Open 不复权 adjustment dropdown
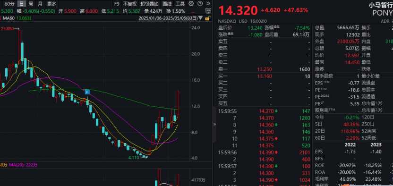This screenshot has height=186, width=393. coord(130,4)
